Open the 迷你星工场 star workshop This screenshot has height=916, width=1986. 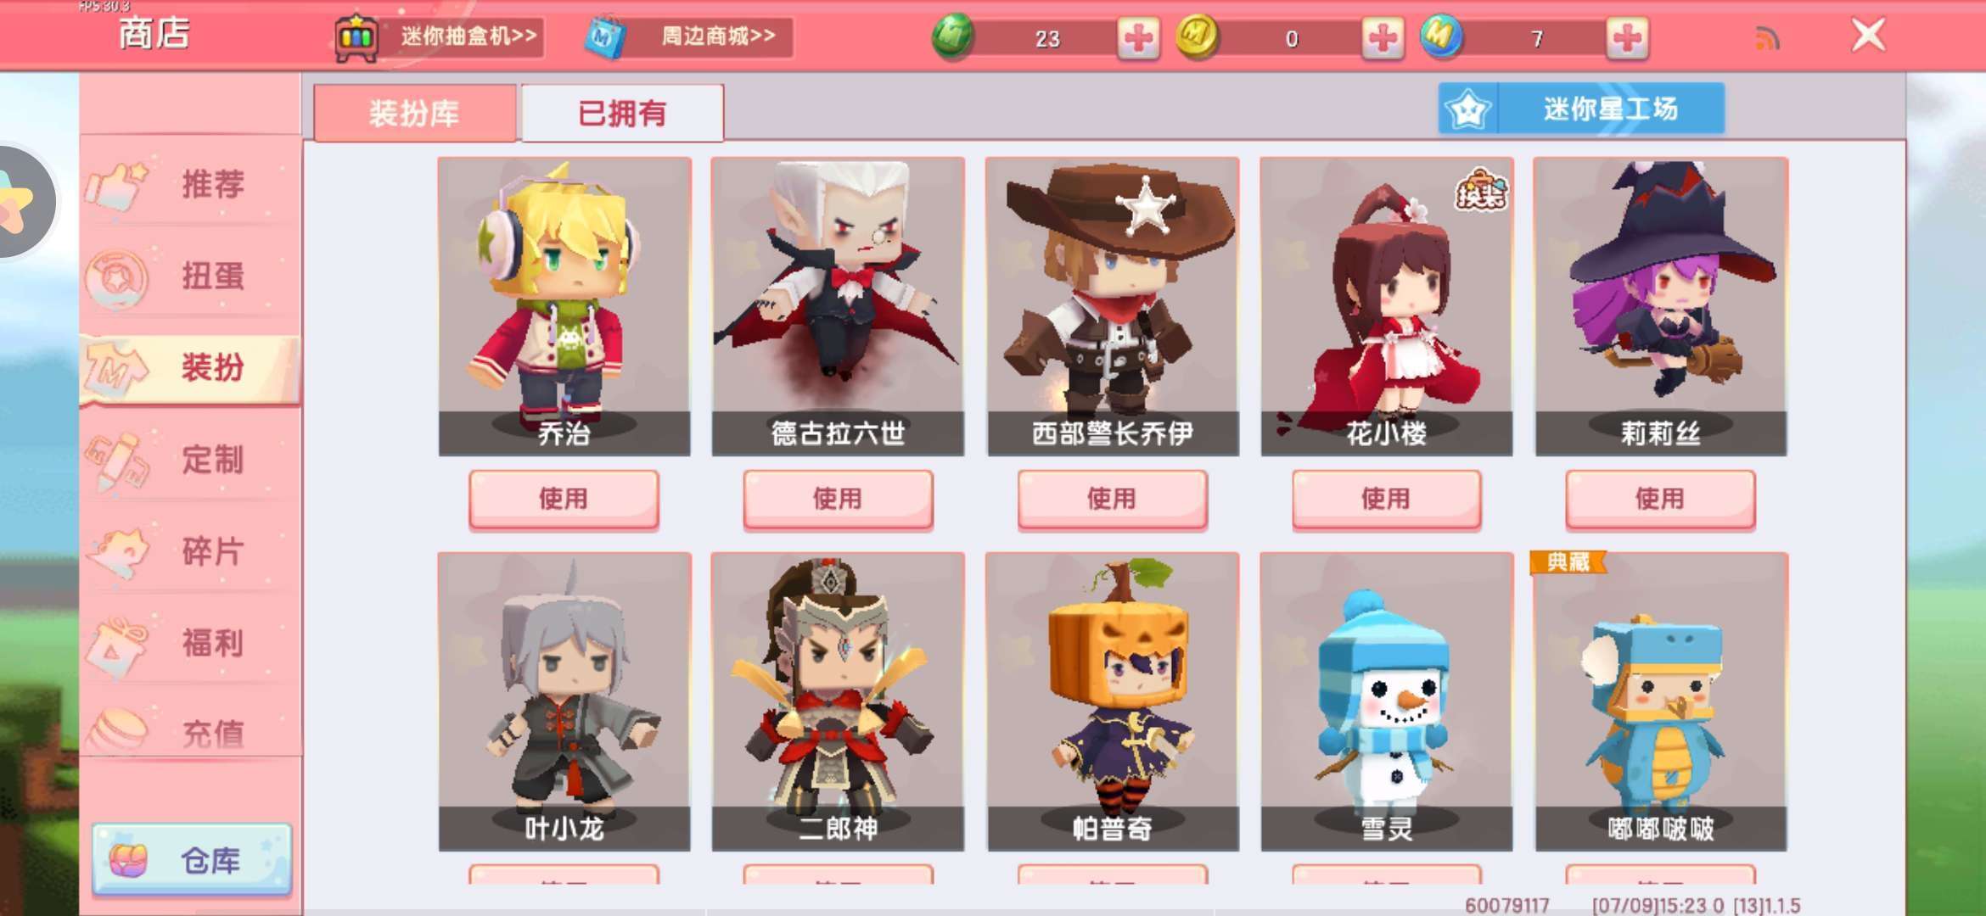(x=1581, y=109)
